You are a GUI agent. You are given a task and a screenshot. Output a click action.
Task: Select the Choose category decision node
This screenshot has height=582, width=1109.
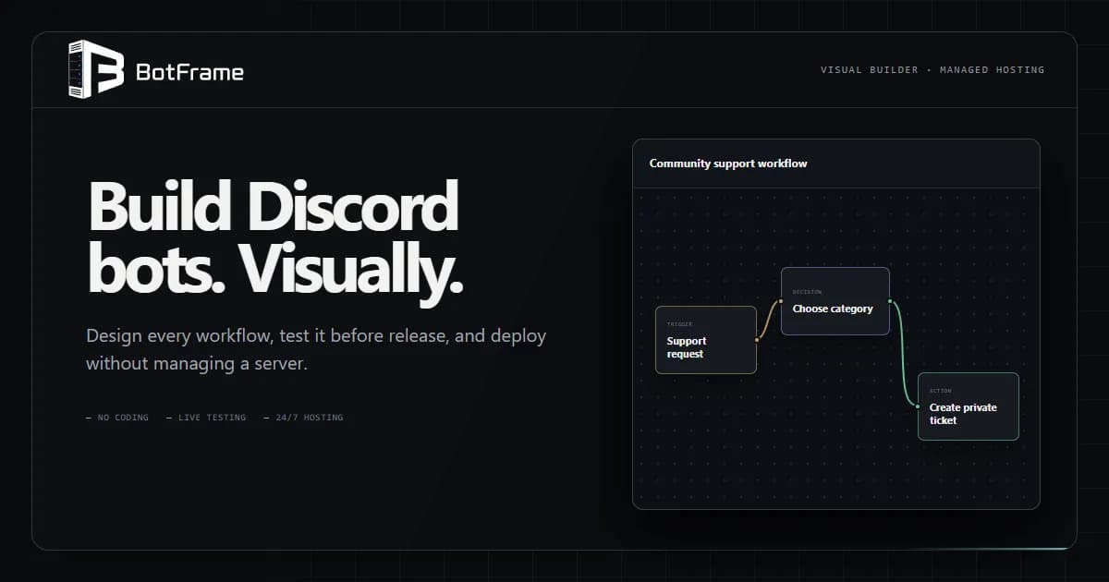click(835, 301)
